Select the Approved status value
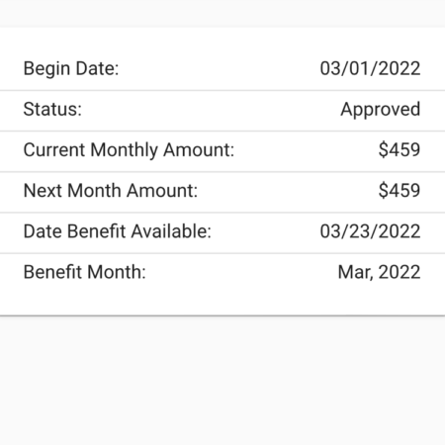Viewport: 445px width, 445px height. (381, 110)
